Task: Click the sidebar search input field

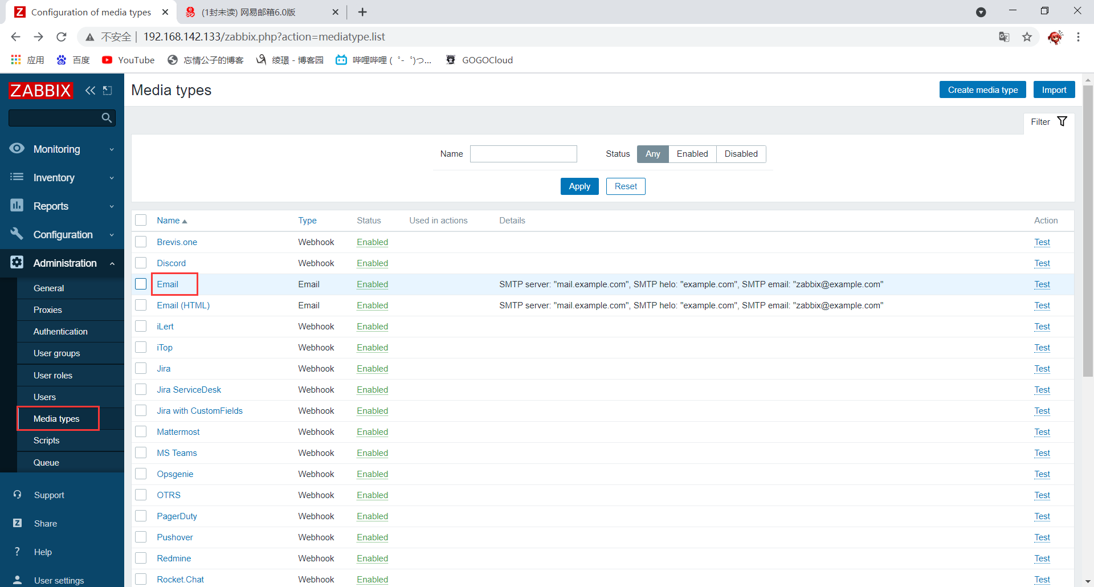Action: point(55,118)
